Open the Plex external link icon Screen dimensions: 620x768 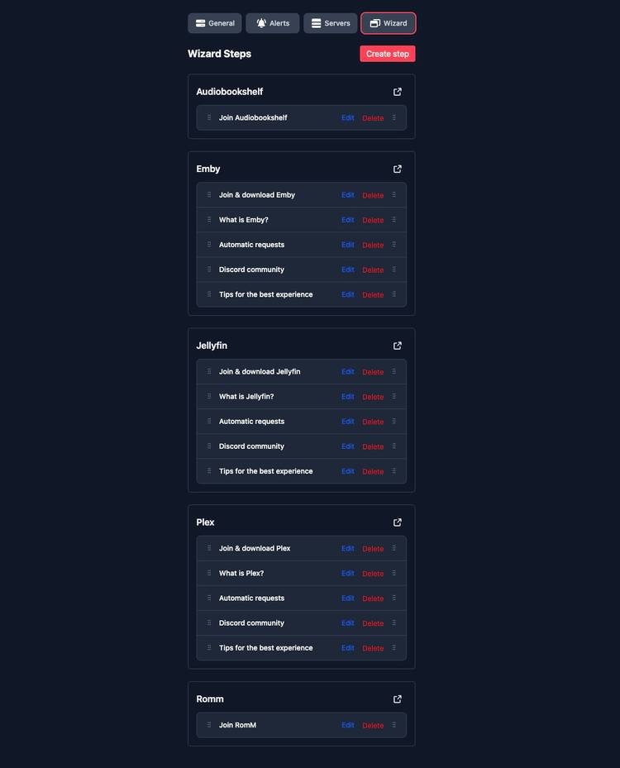point(397,522)
